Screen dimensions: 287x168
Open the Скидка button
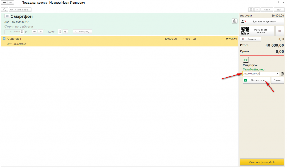tap(251, 39)
